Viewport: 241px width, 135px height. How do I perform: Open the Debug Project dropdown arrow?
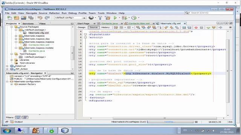click(129, 18)
